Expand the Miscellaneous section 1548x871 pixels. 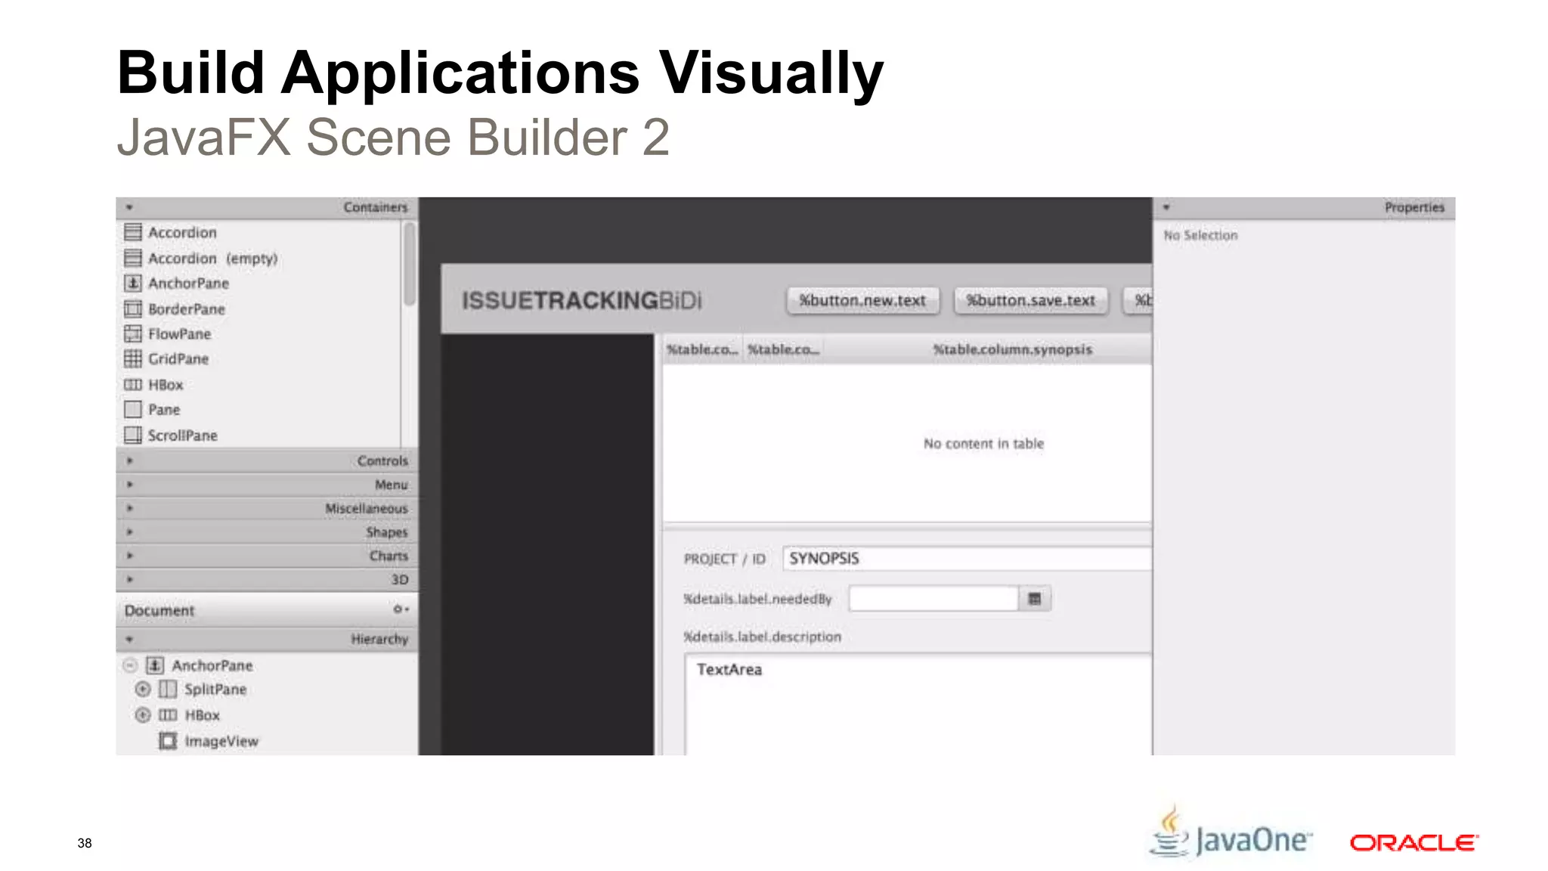pos(129,508)
